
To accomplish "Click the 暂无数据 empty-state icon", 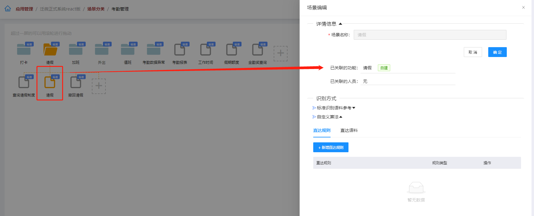I will coord(416,187).
